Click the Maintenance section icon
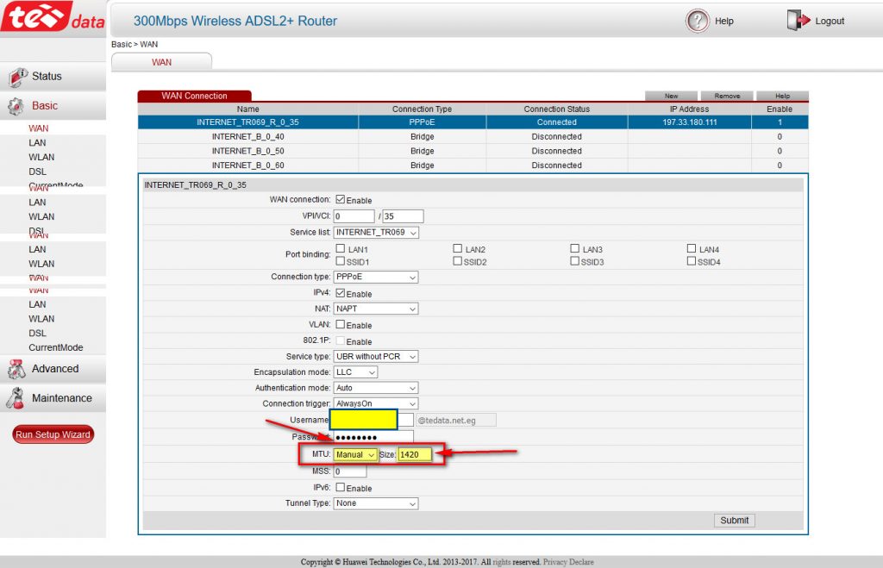Viewport: 883px width, 568px height. [16, 398]
